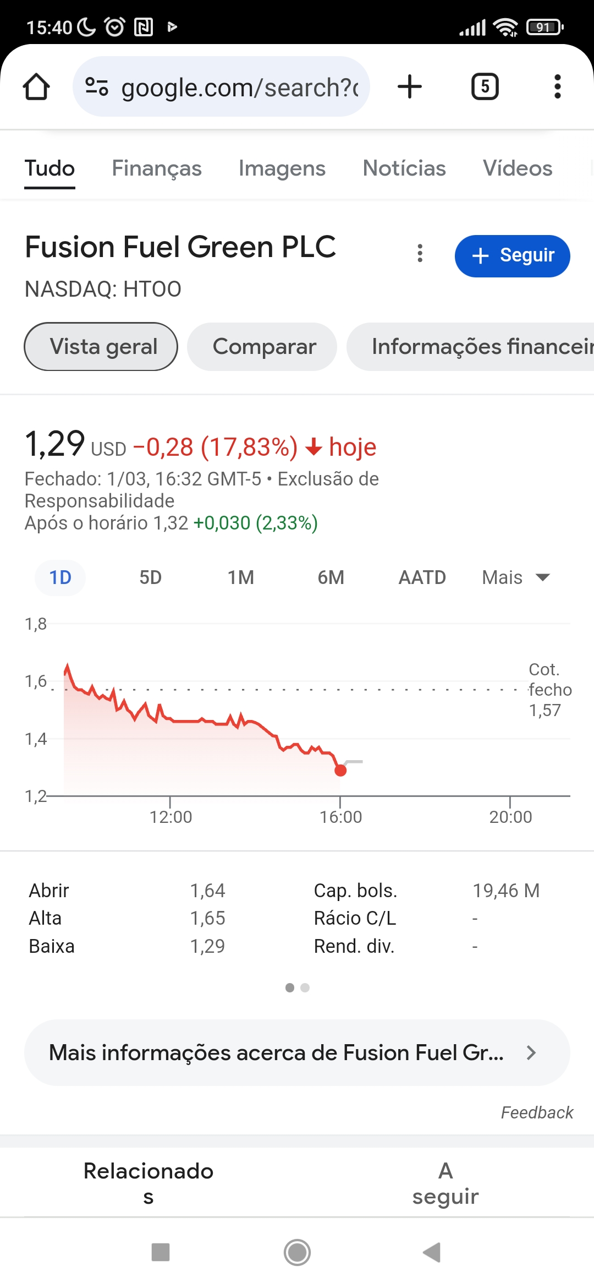Open site settings icon in address bar
The height and width of the screenshot is (1288, 594).
coord(97,87)
